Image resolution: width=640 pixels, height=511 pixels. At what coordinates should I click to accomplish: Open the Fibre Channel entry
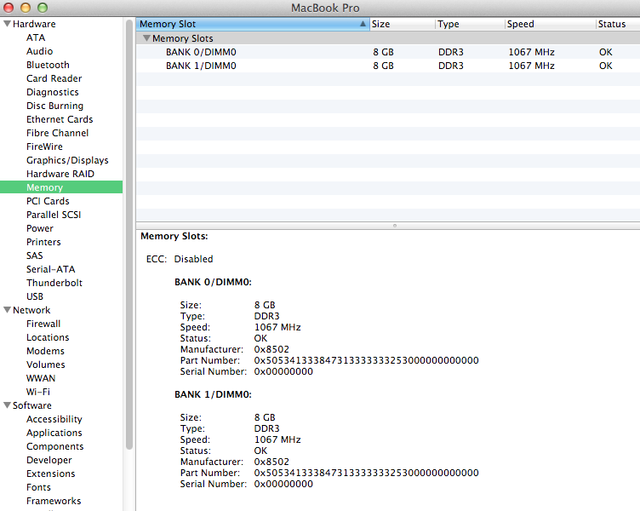[x=57, y=133]
